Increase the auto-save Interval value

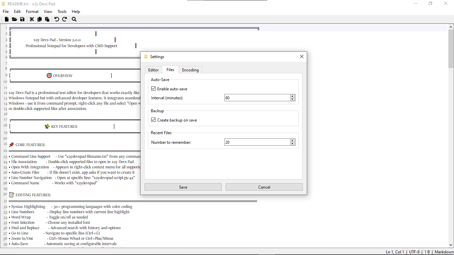(x=292, y=96)
